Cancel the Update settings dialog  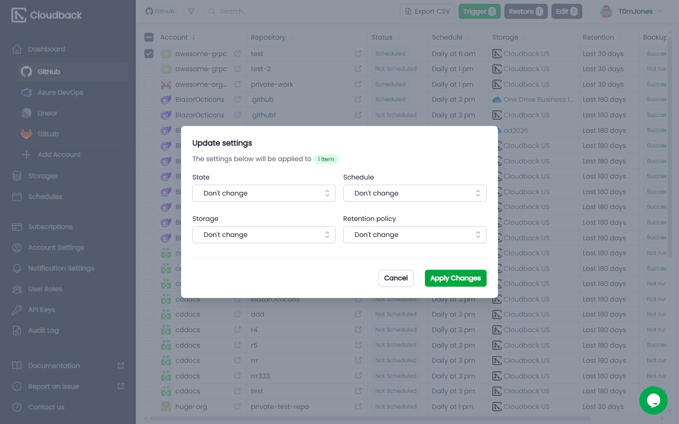pos(396,278)
